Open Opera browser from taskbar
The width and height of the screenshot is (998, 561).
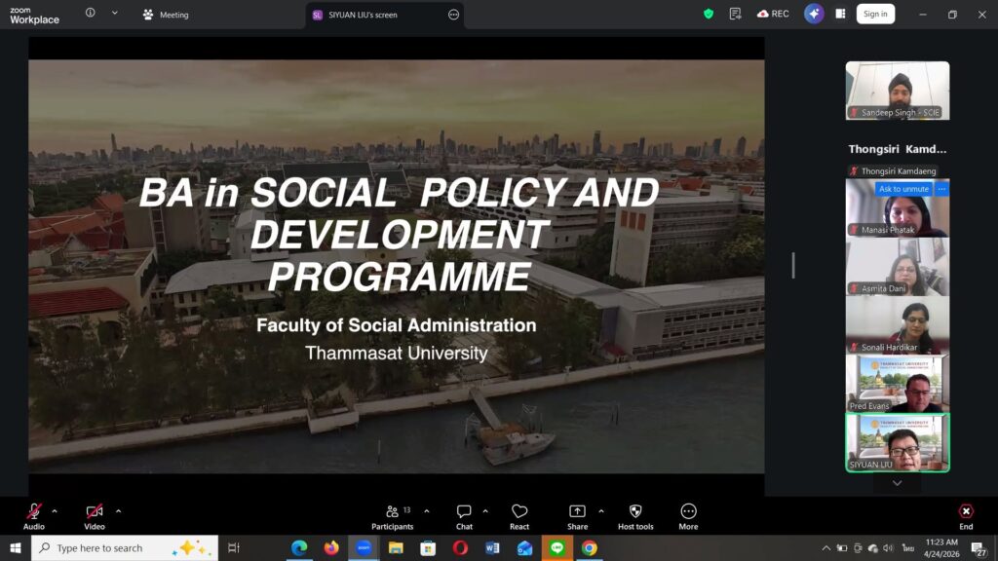460,547
